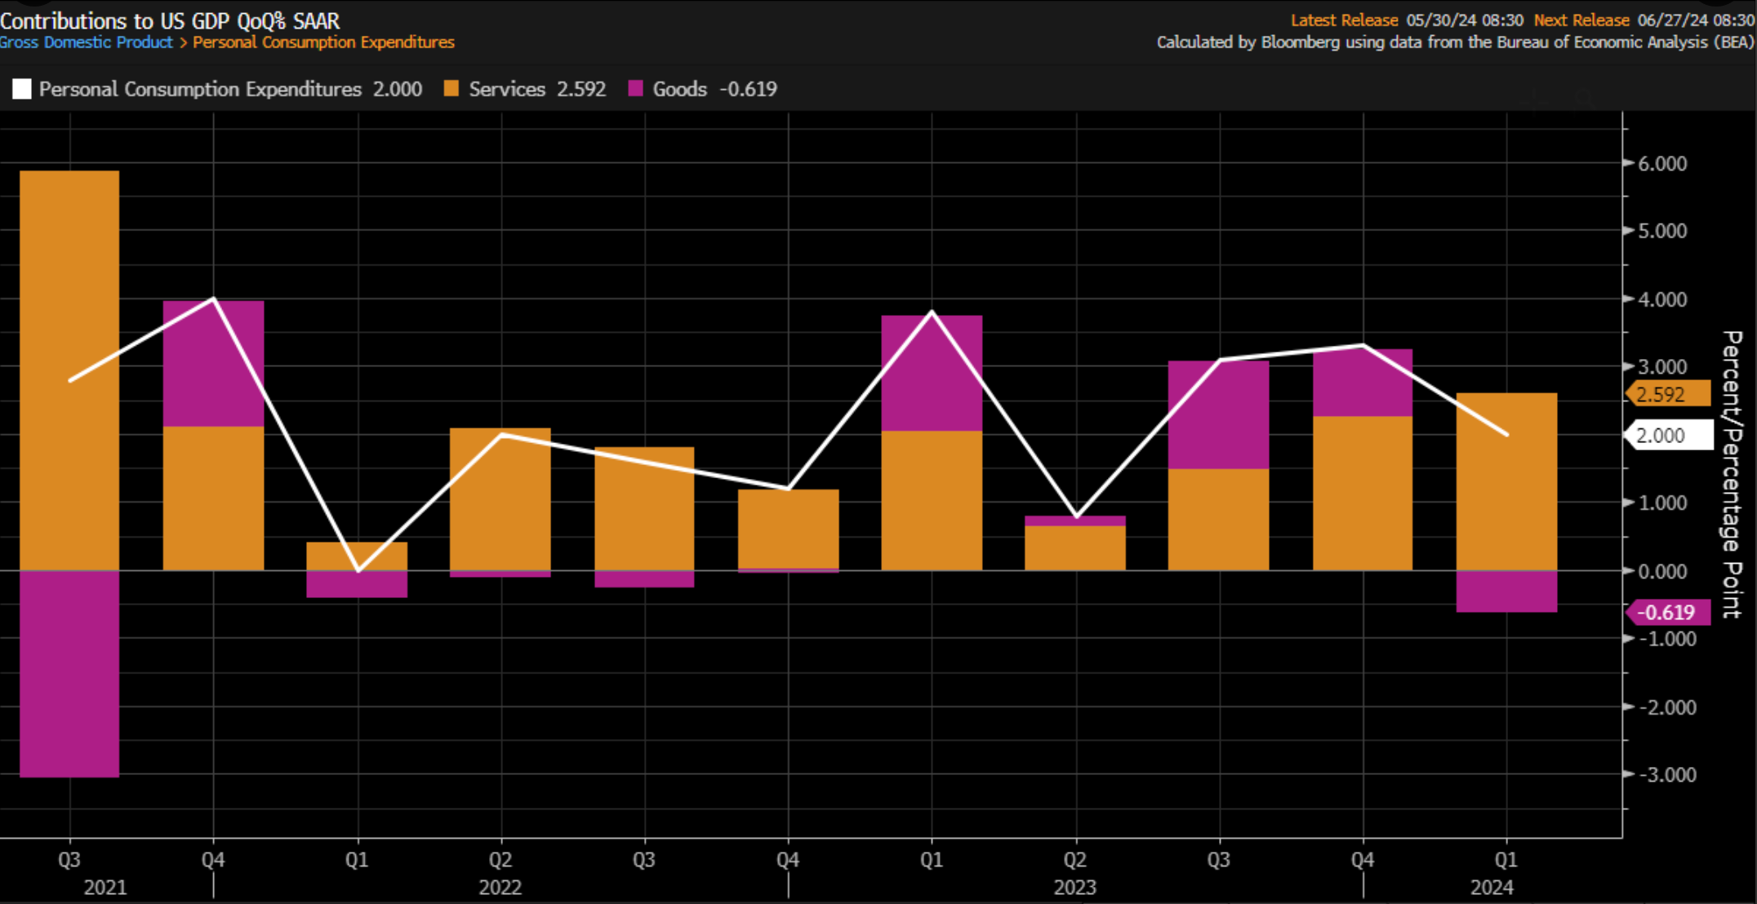Viewport: 1757px width, 904px height.
Task: Click the chart title Contributions to US GDP
Action: point(170,20)
